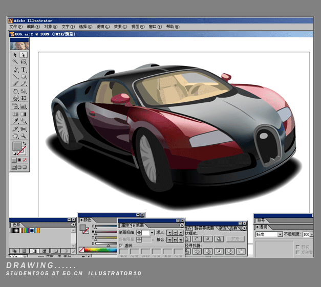Switch to the 符号 panel tab
The height and width of the screenshot is (287, 321).
pos(261,220)
